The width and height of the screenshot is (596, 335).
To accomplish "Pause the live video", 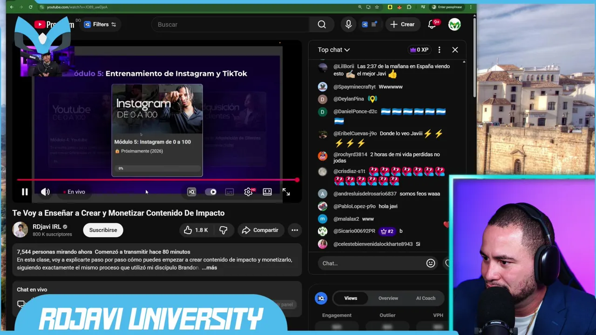I will click(25, 192).
